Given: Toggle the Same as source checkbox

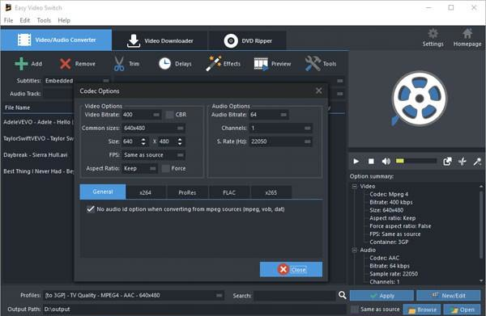Looking at the screenshot, I should (x=355, y=309).
